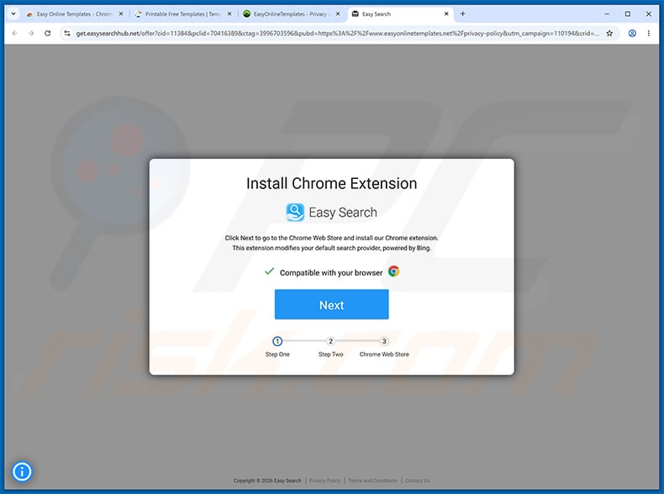
Task: Open a new browser tab
Action: [462, 14]
